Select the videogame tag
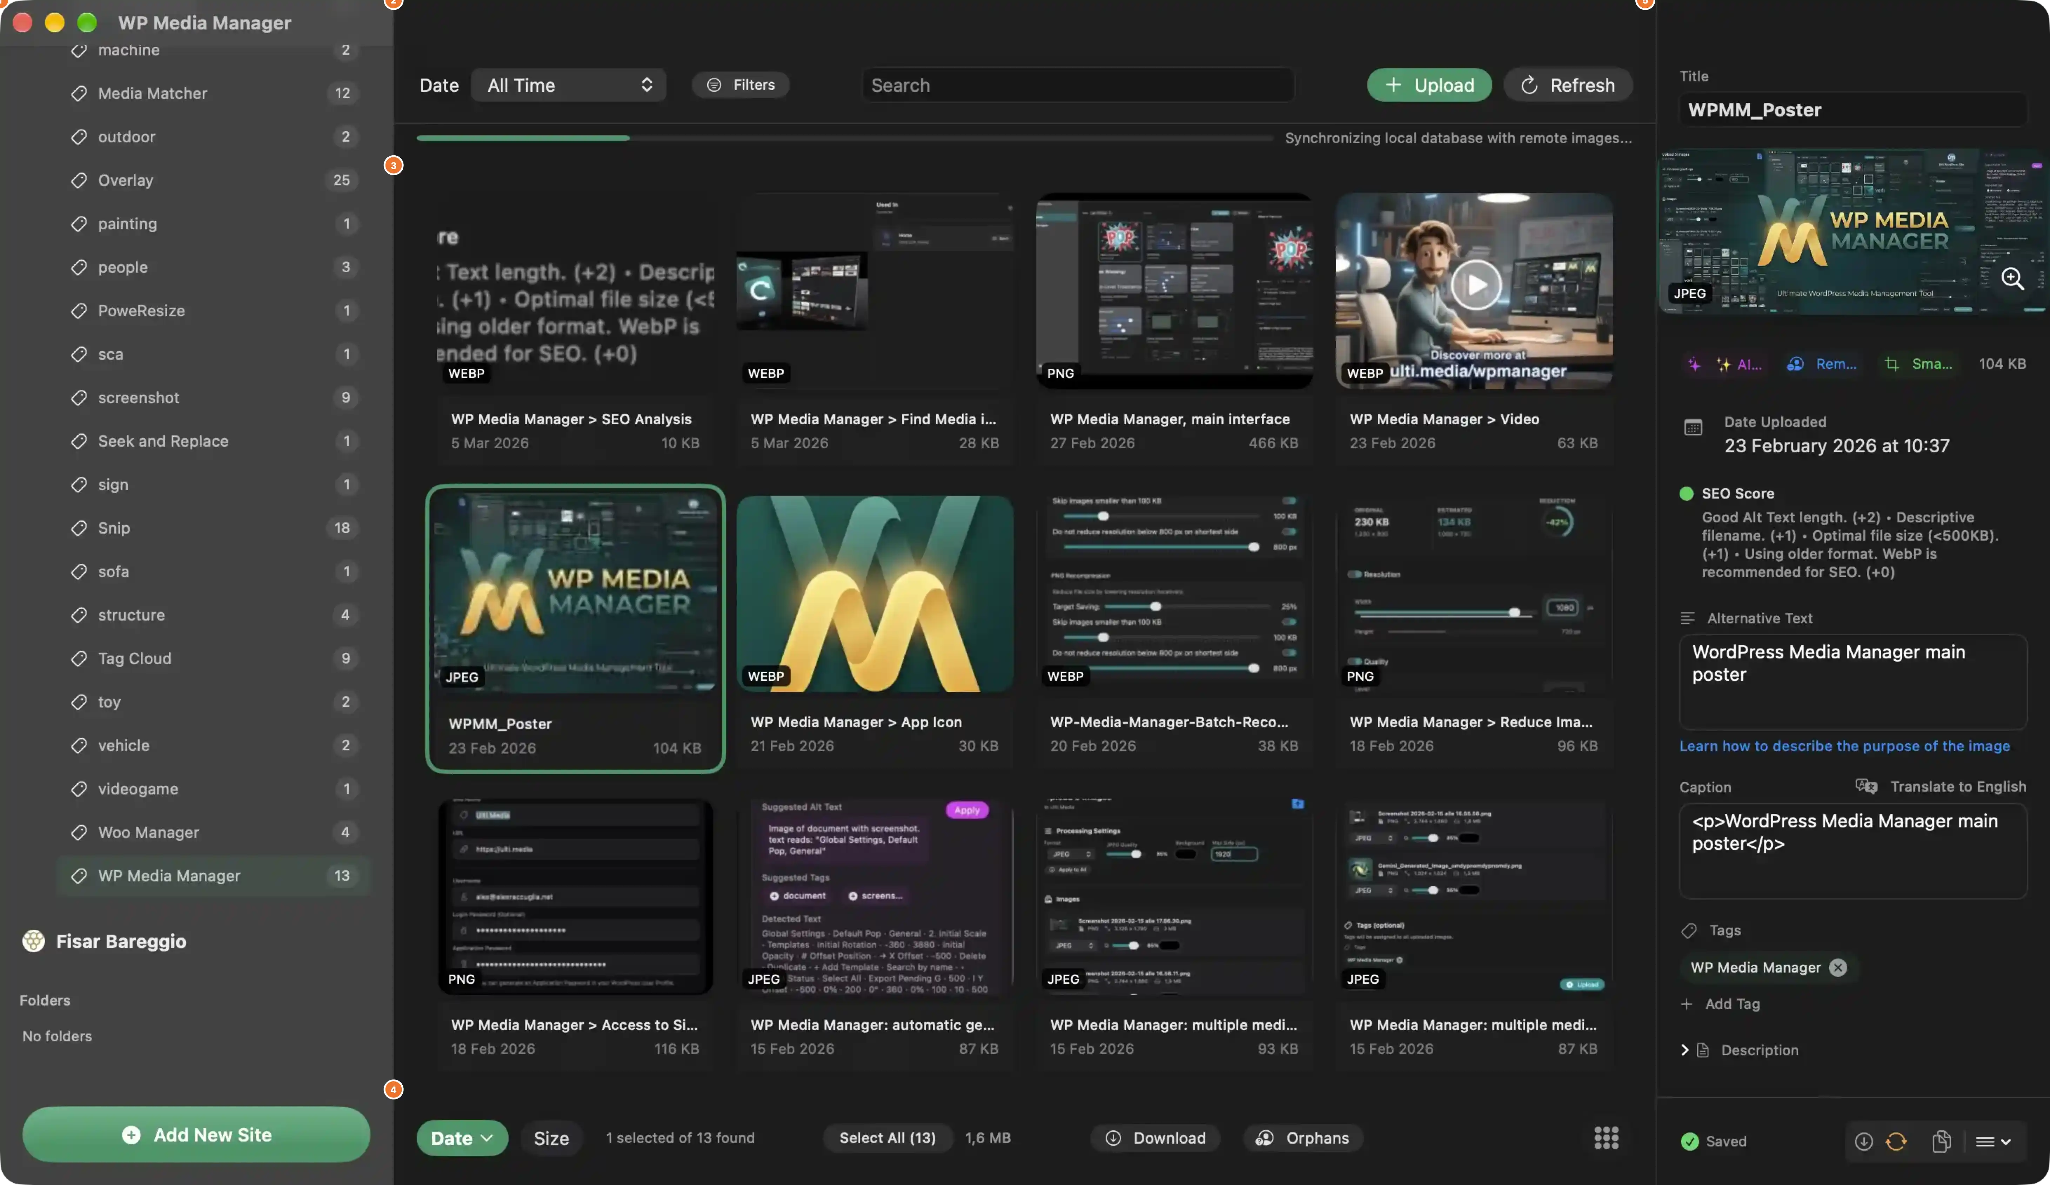Screen dimensions: 2050x1185 (215, 789)
